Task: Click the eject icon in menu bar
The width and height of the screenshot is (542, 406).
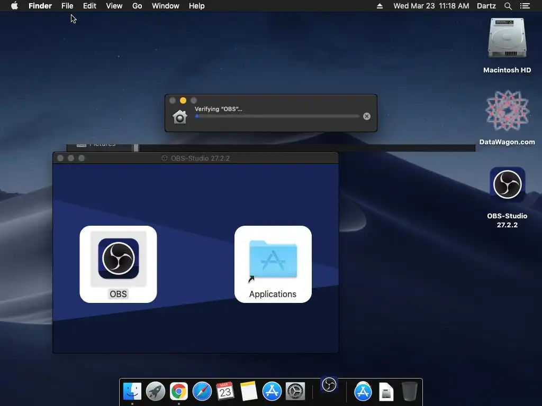Action: (x=380, y=6)
